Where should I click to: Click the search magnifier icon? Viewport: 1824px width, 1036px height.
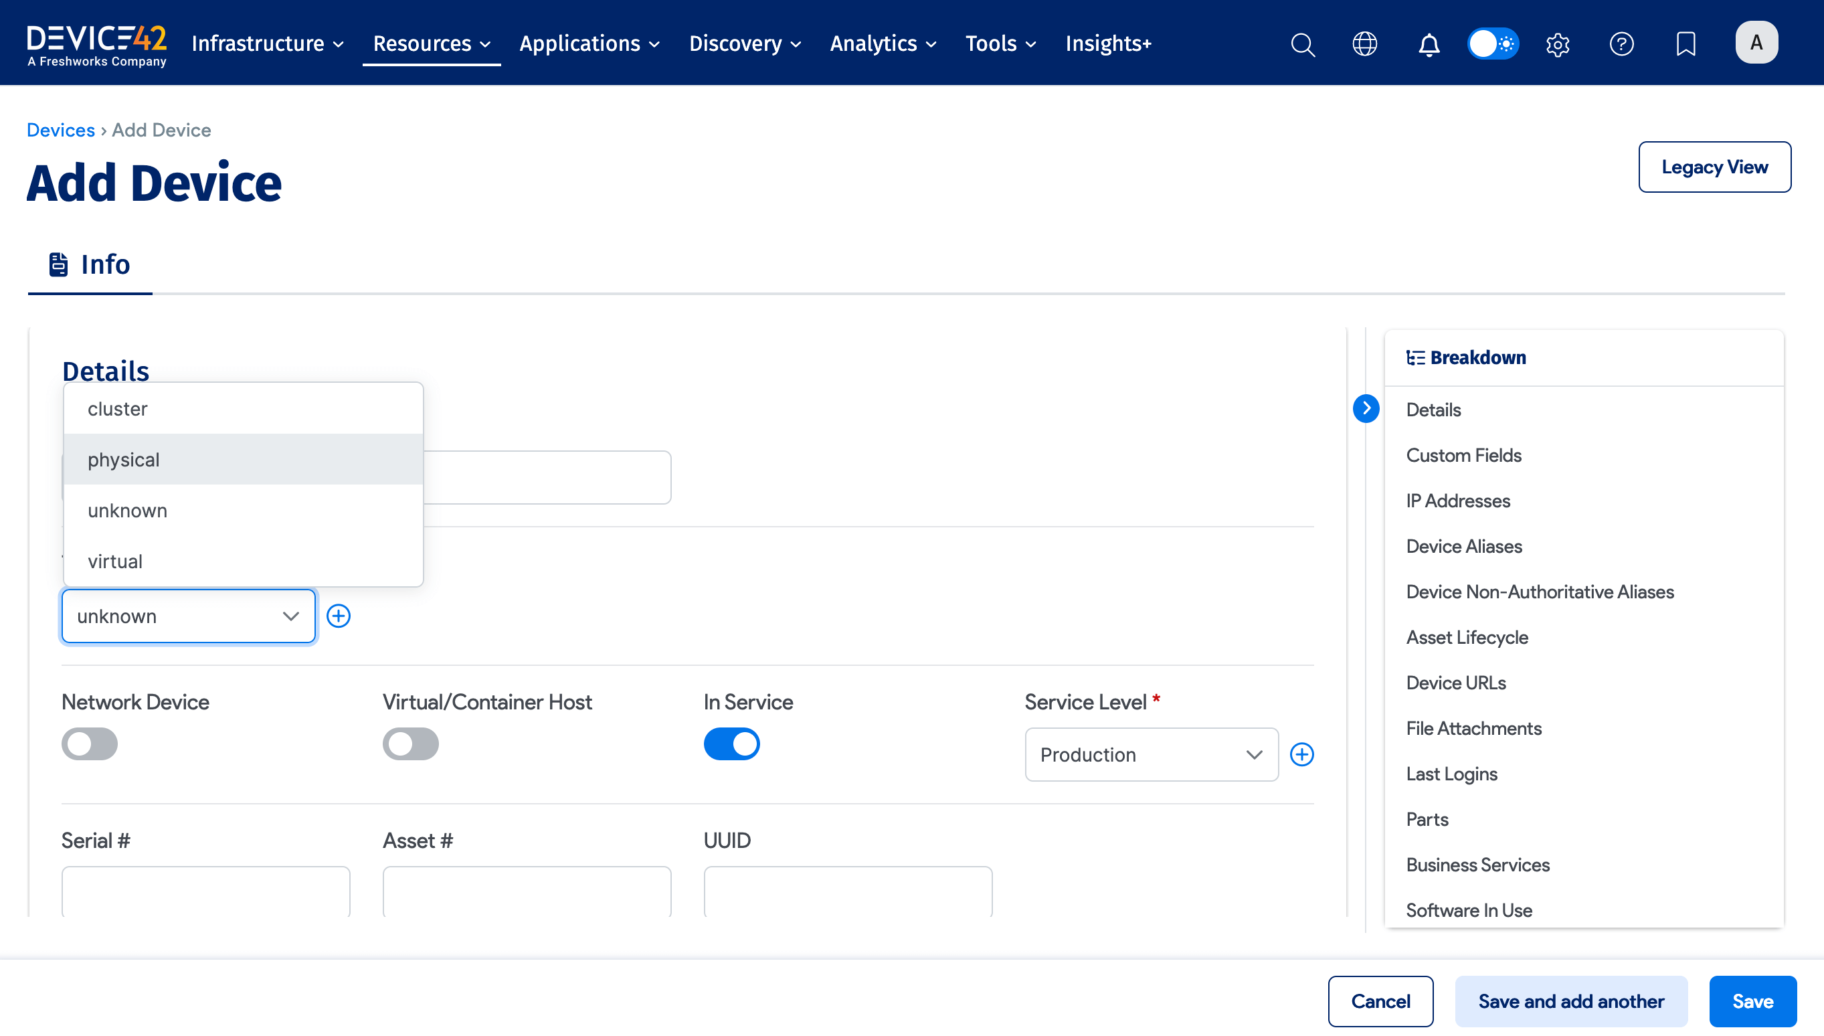[1303, 44]
